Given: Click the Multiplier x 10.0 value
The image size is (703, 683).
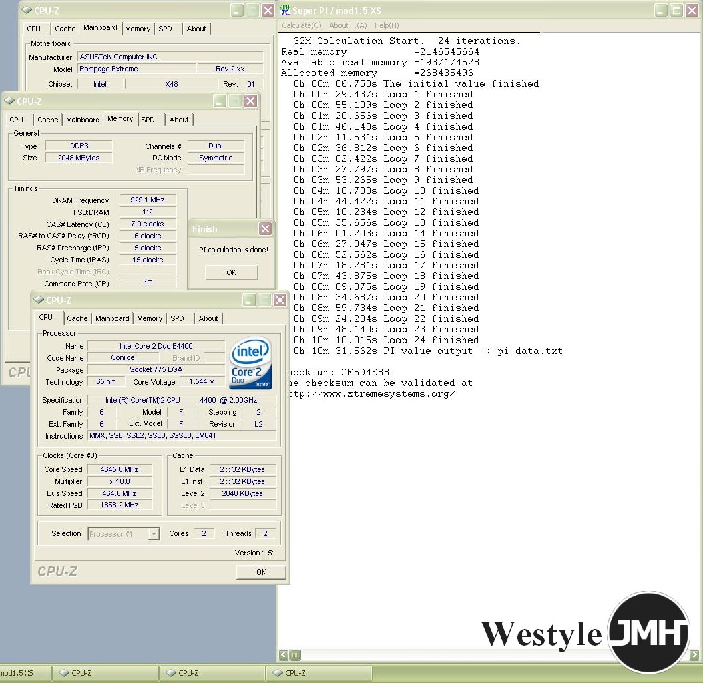Looking at the screenshot, I should click(120, 481).
